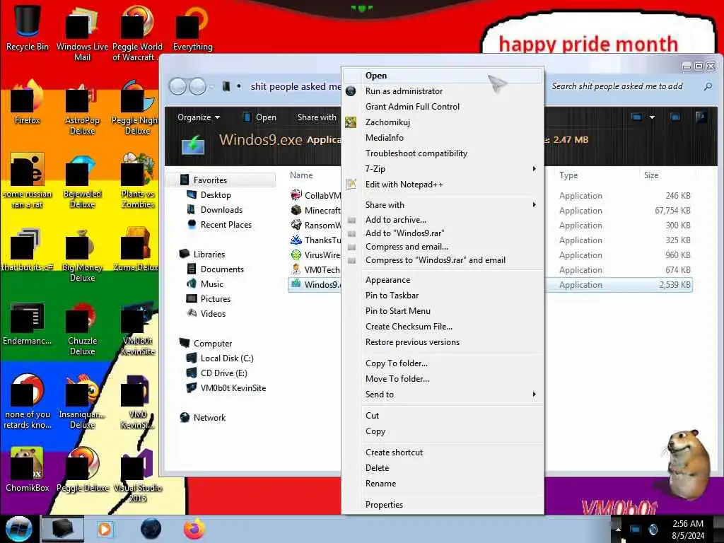The height and width of the screenshot is (543, 724).
Task: Click the search magnifier icon
Action: pos(708,86)
